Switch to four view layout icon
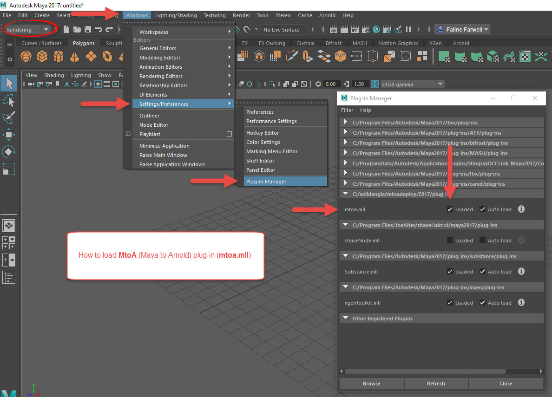The image size is (552, 397). tap(9, 243)
